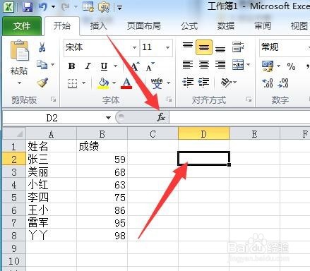Switch to the 审阅 tab
Screen dimensions: 310x271
(x=263, y=26)
